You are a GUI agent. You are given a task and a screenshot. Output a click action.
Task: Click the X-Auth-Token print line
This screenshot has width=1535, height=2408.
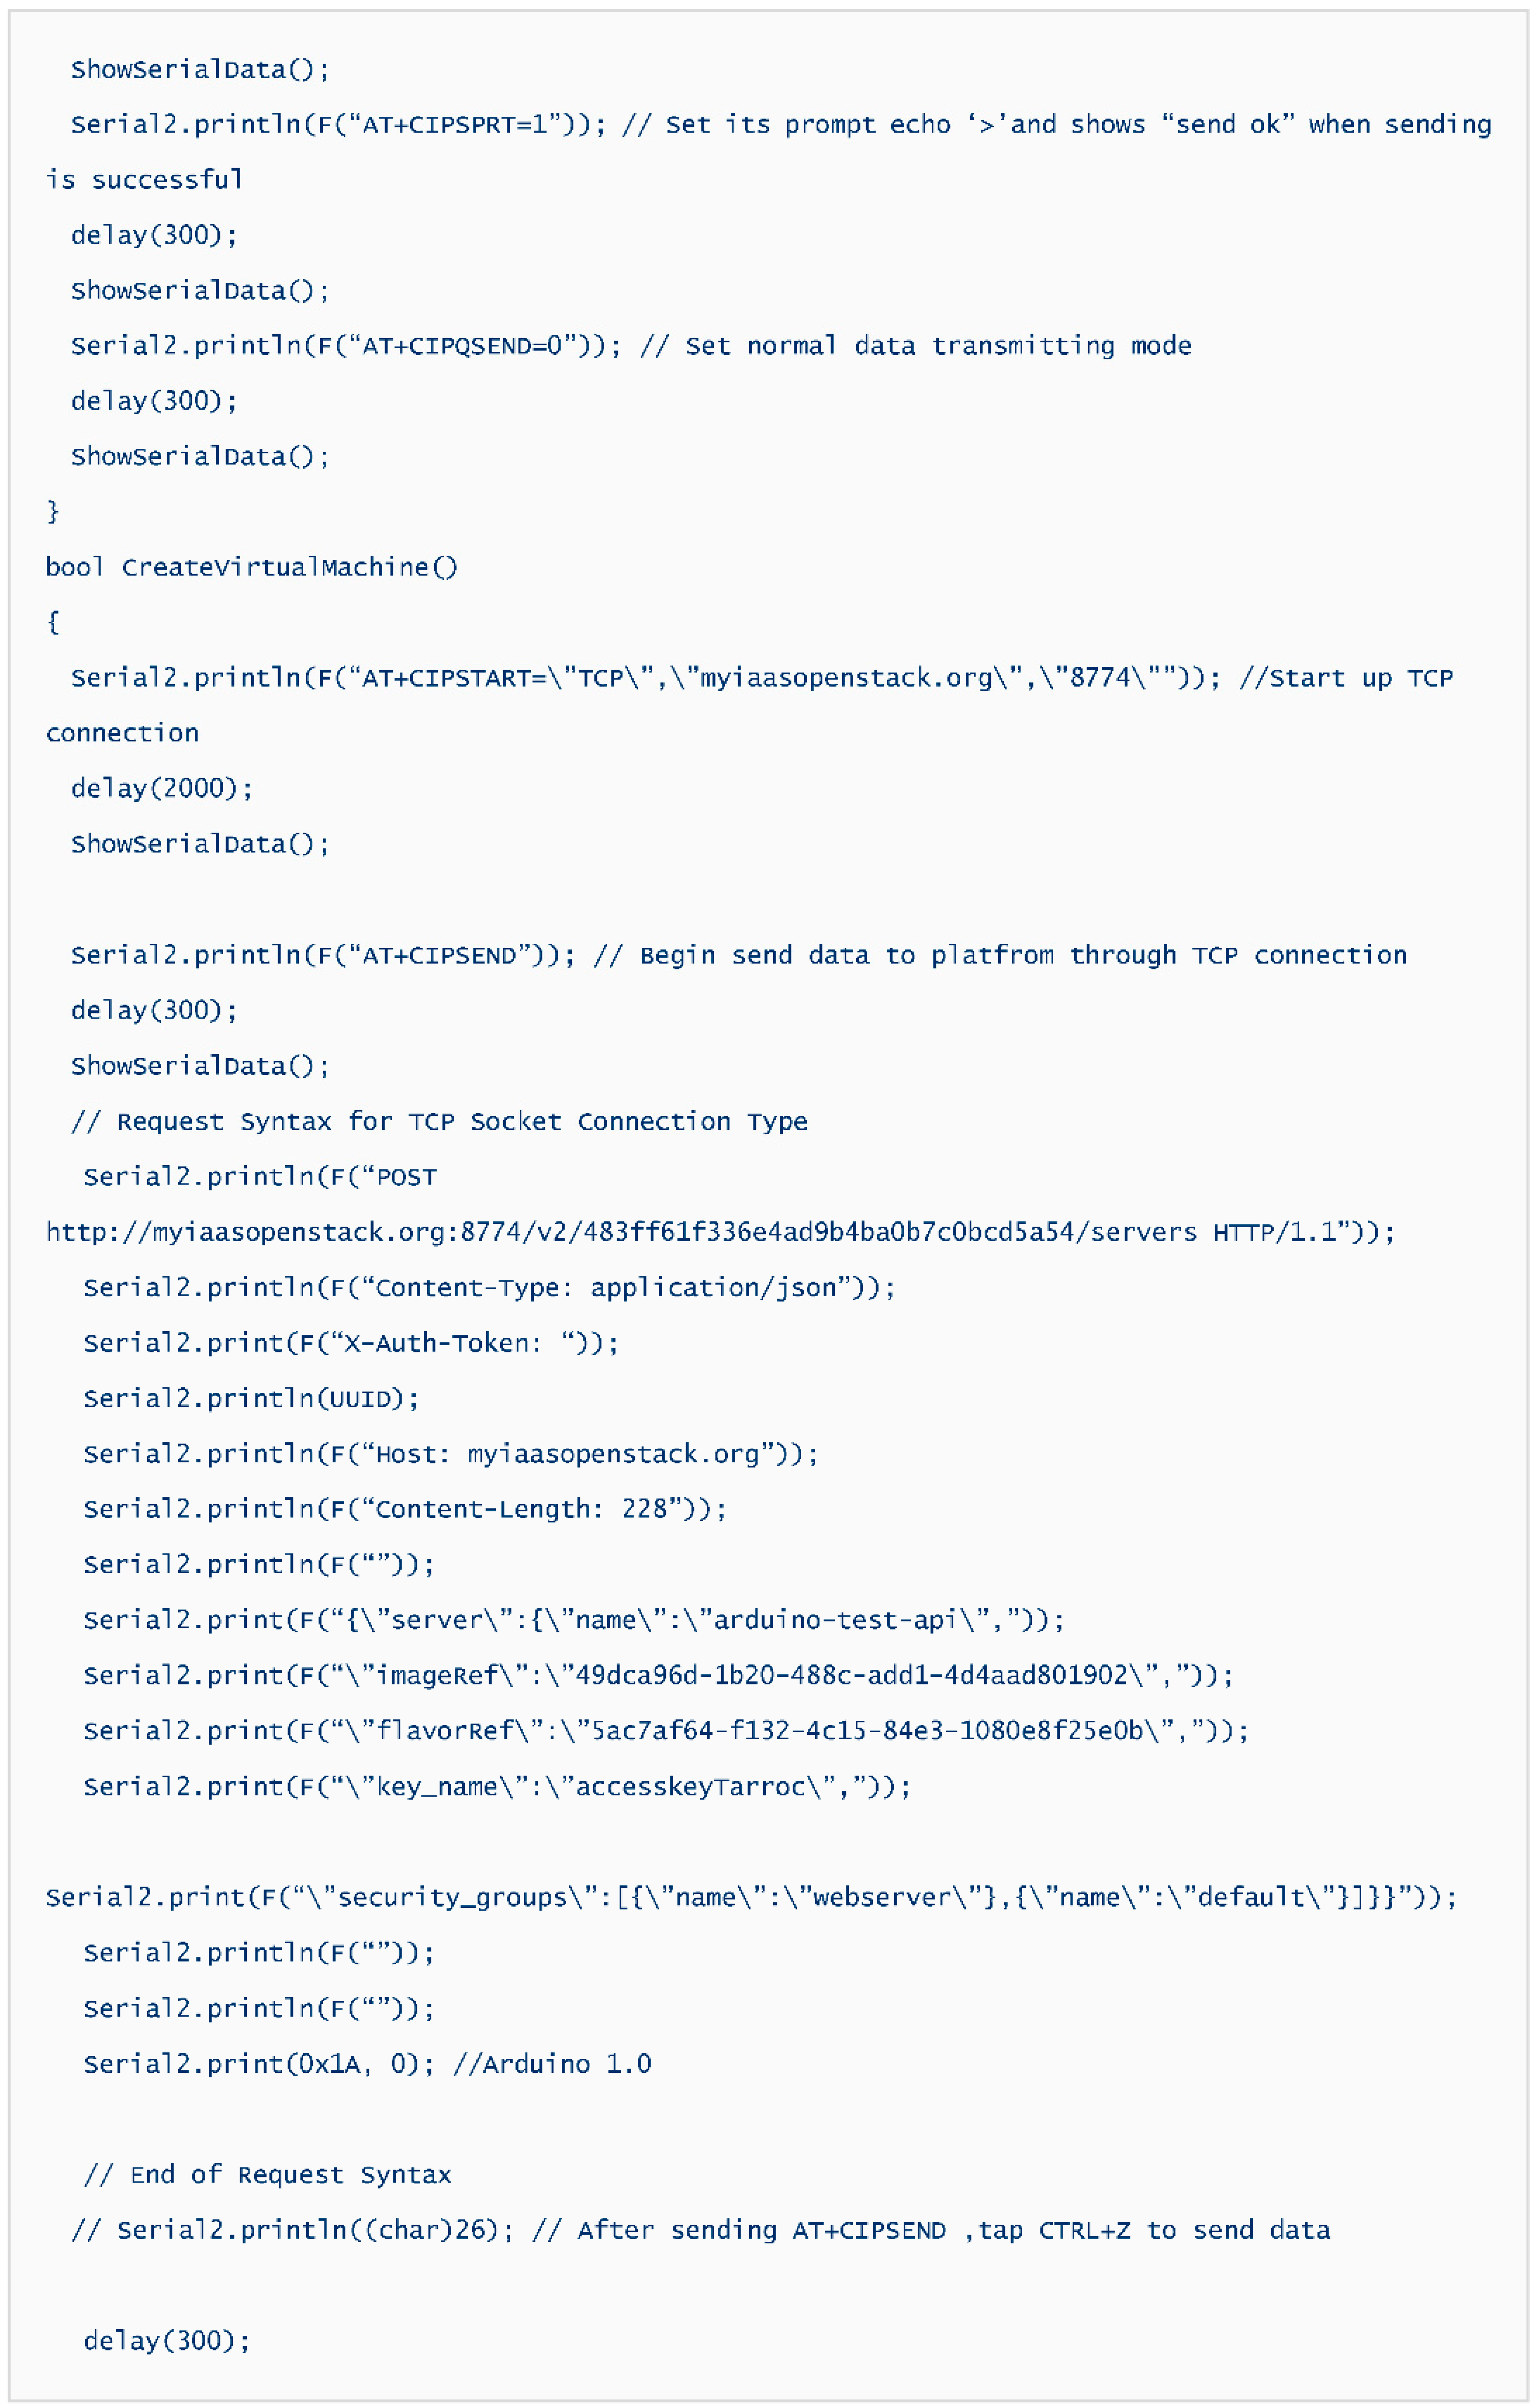point(351,1343)
